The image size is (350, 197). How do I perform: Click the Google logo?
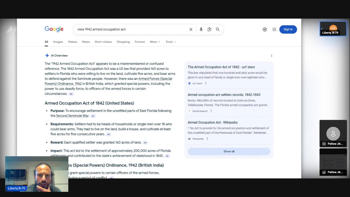[x=54, y=29]
